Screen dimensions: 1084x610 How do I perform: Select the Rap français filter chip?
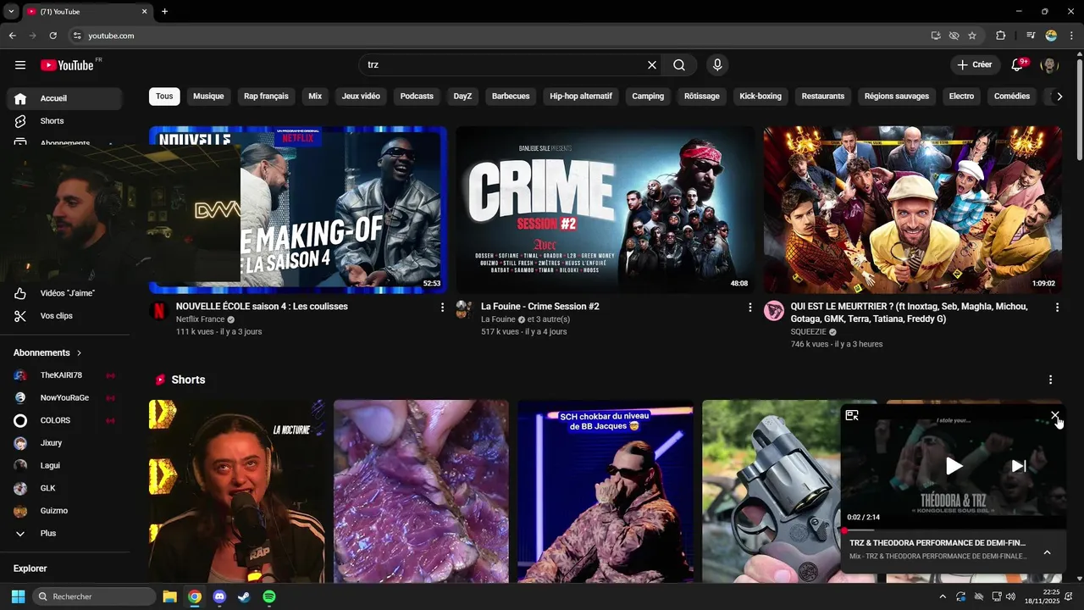point(266,97)
